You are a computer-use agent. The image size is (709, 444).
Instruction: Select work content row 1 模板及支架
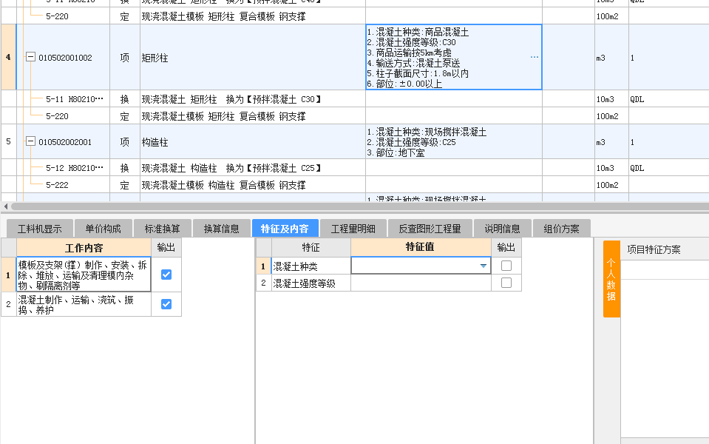point(84,275)
